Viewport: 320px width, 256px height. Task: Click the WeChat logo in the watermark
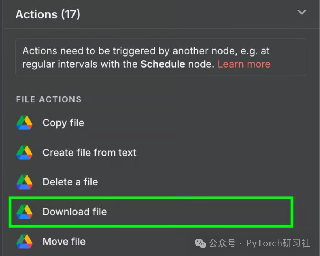click(x=200, y=243)
